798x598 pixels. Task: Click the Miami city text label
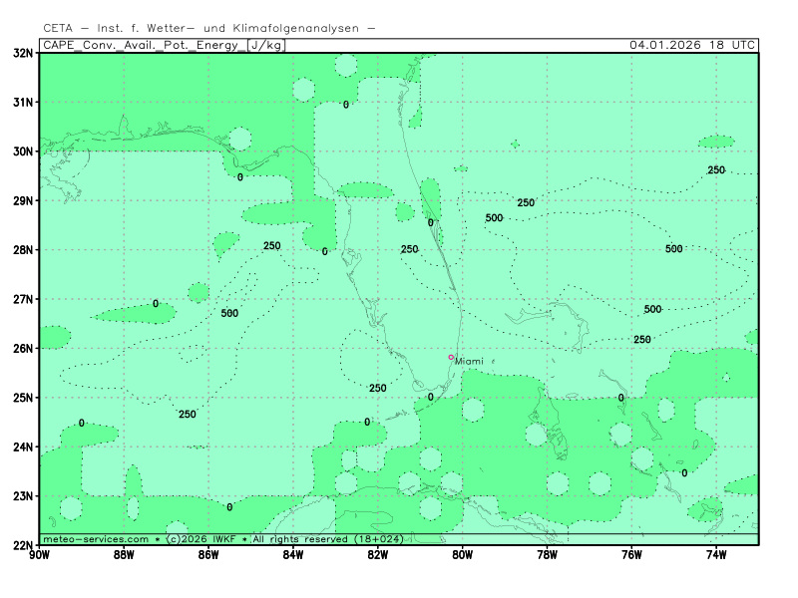[469, 362]
